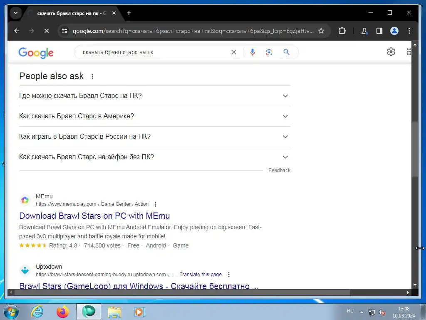Click 'Rating: 4.3' text under MEmu
This screenshot has width=426, height=320.
coord(63,245)
